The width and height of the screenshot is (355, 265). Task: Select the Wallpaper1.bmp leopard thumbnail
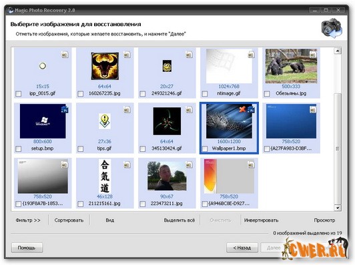click(229, 121)
